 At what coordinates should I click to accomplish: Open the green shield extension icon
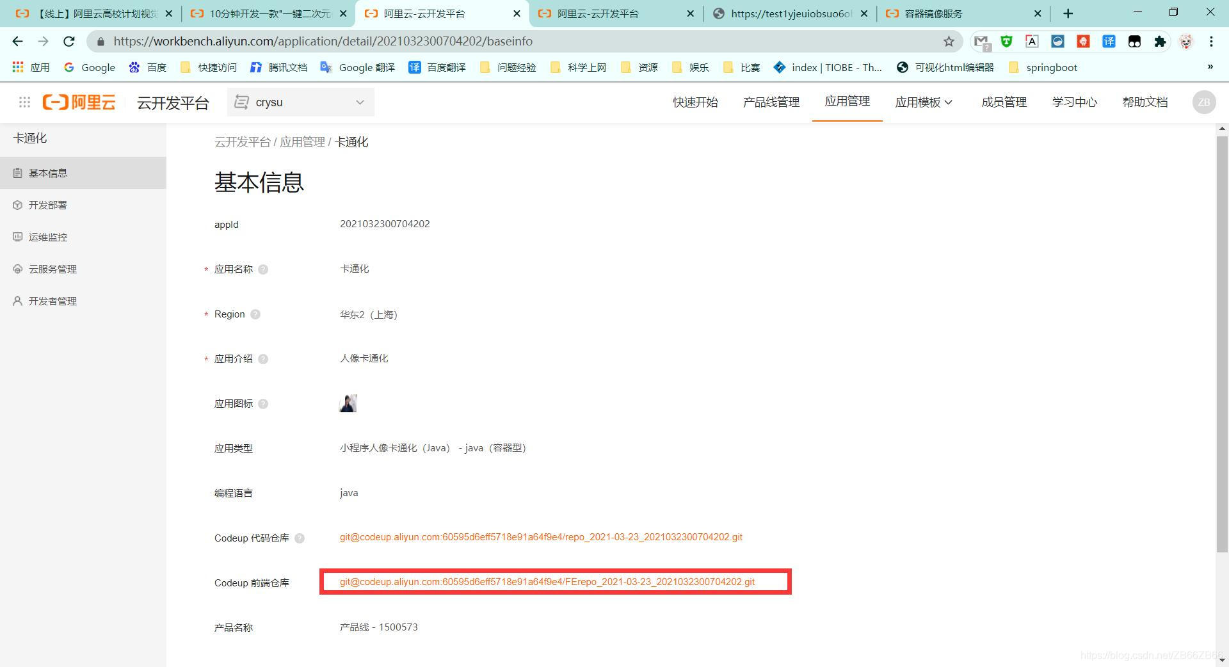tap(1006, 41)
